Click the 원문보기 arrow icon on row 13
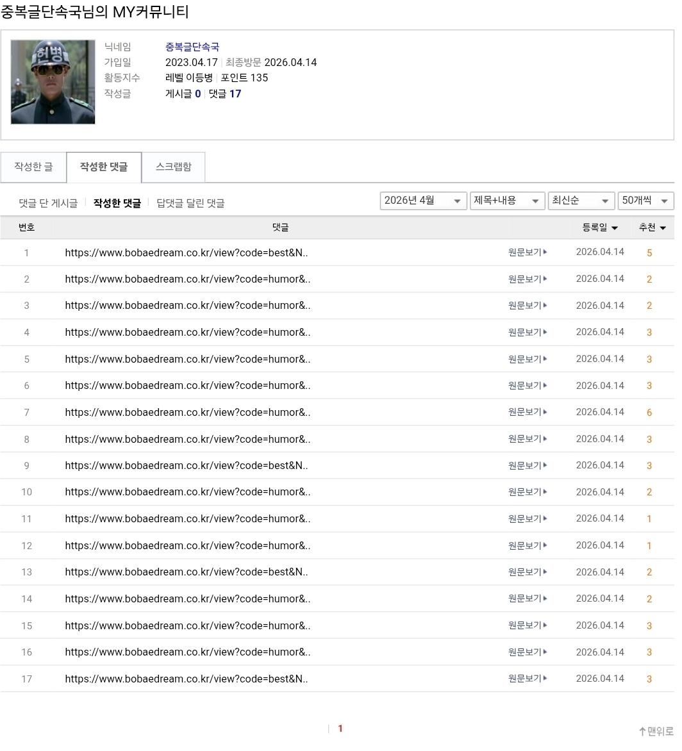 click(x=545, y=572)
